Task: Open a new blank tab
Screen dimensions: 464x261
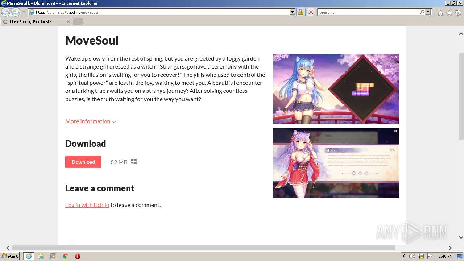Action: [x=78, y=22]
